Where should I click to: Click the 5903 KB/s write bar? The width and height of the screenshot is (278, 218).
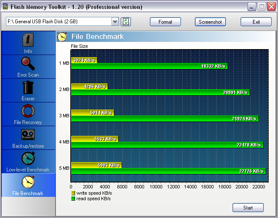97,165
